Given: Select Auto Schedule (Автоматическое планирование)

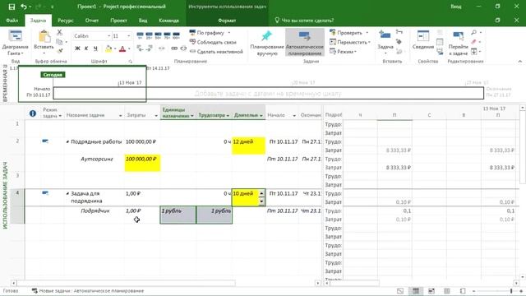Looking at the screenshot, I should pos(305,43).
